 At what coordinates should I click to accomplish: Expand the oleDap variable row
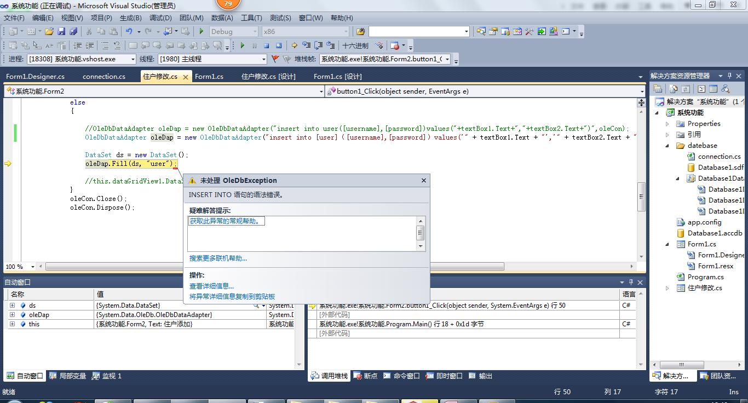(12, 315)
